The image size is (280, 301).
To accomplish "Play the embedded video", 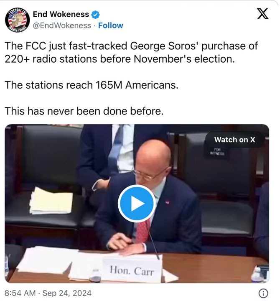I will 137,204.
